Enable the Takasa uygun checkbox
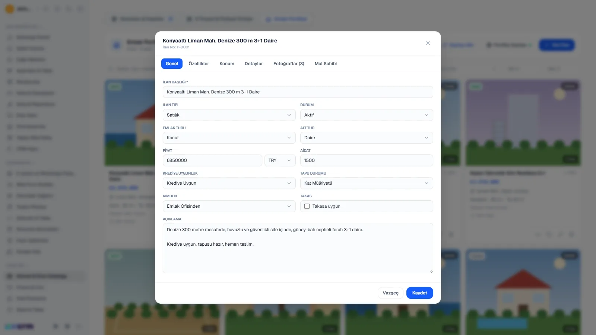Image resolution: width=596 pixels, height=335 pixels. click(307, 206)
